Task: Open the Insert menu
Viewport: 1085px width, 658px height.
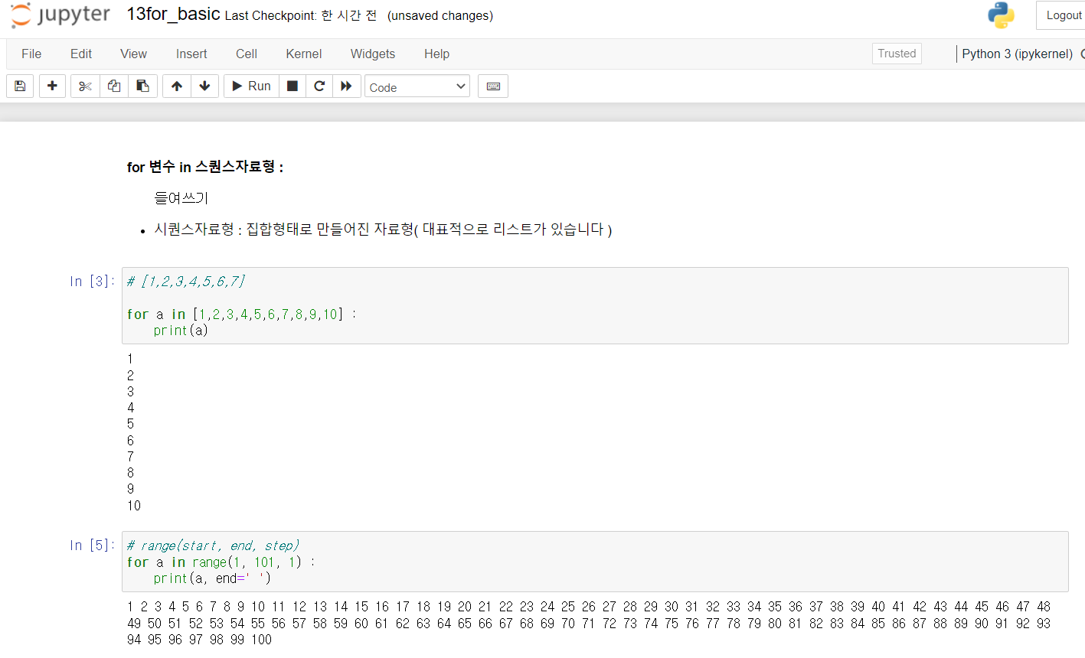Action: 191,54
